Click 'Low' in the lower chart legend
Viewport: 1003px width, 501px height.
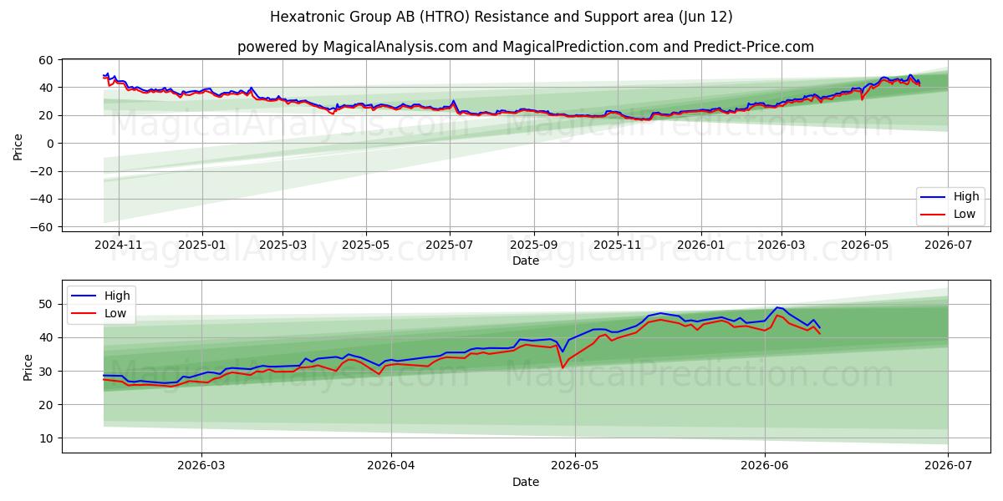(115, 313)
